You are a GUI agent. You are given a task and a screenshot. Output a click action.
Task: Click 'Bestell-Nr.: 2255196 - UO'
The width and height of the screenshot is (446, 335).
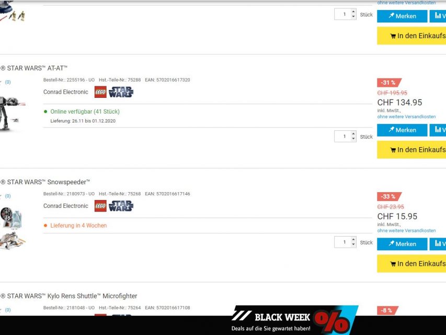tap(69, 80)
